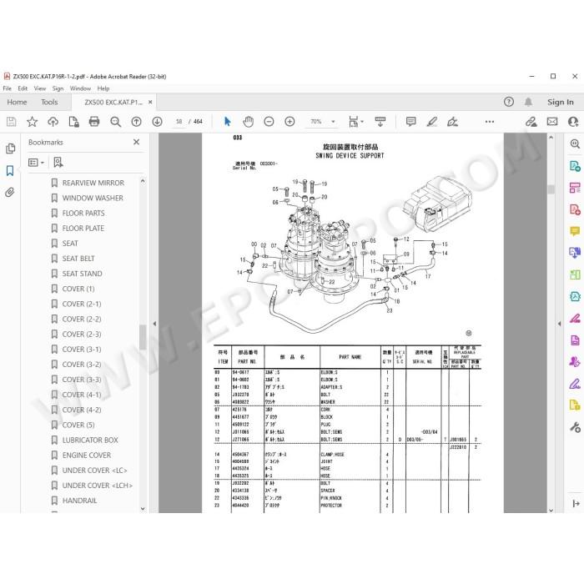This screenshot has width=584, height=584.
Task: Collapse the left navigation pane arrow
Action: (154, 324)
